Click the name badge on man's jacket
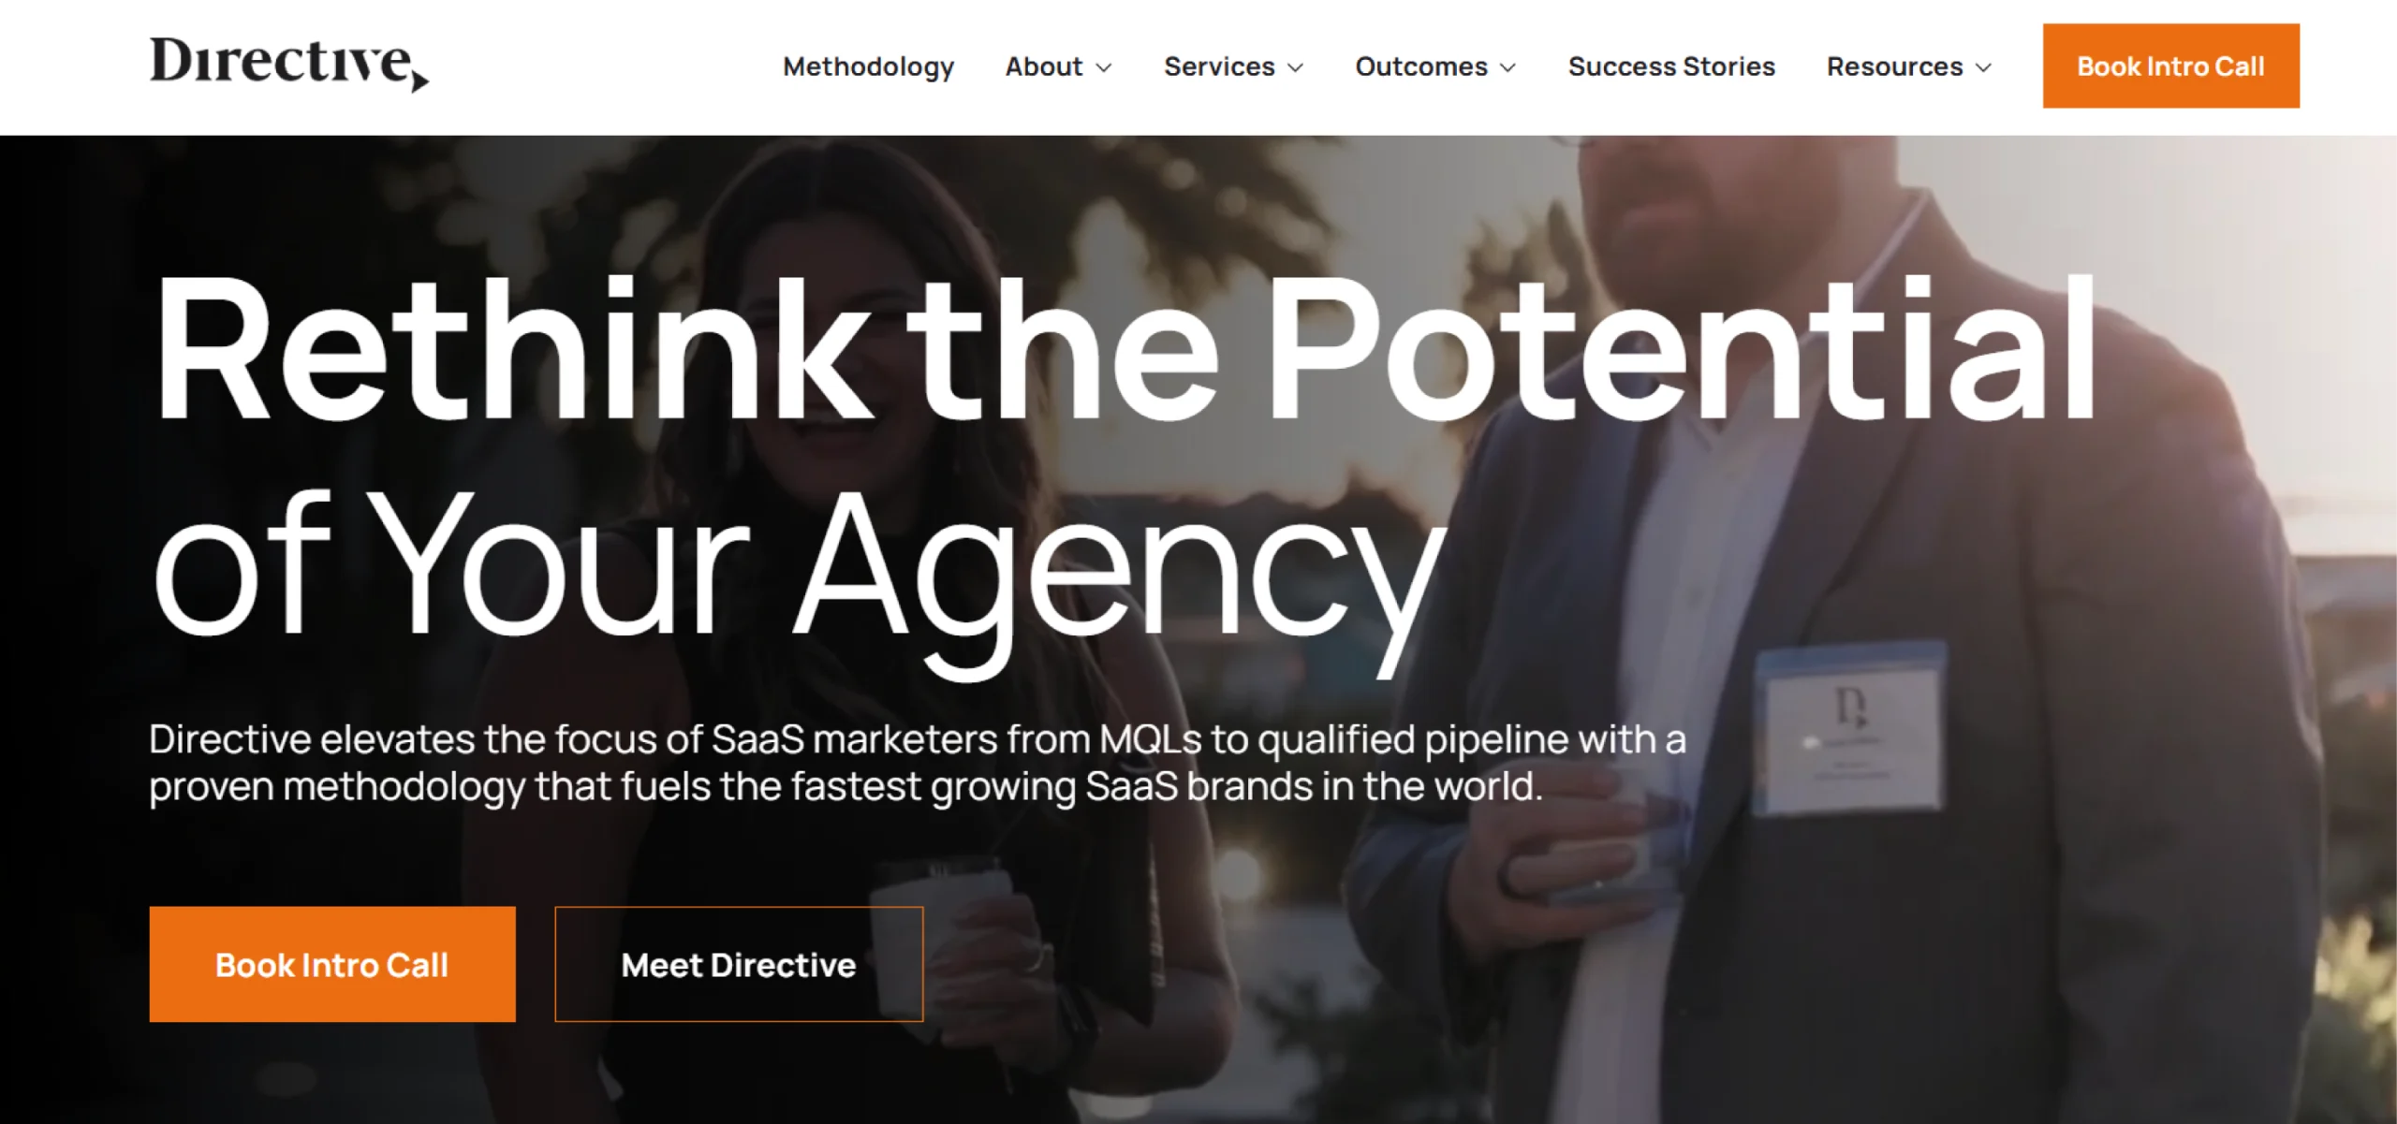Viewport: 2397px width, 1124px height. pos(1849,730)
